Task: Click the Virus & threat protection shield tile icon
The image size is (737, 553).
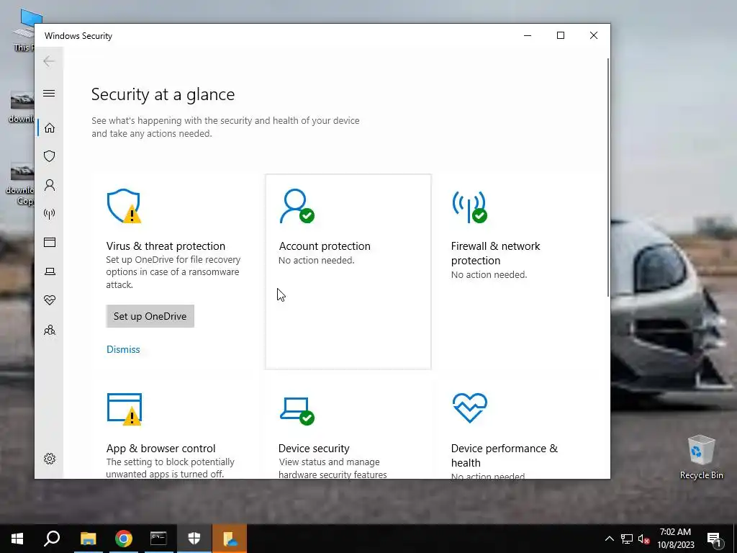Action: (x=124, y=206)
